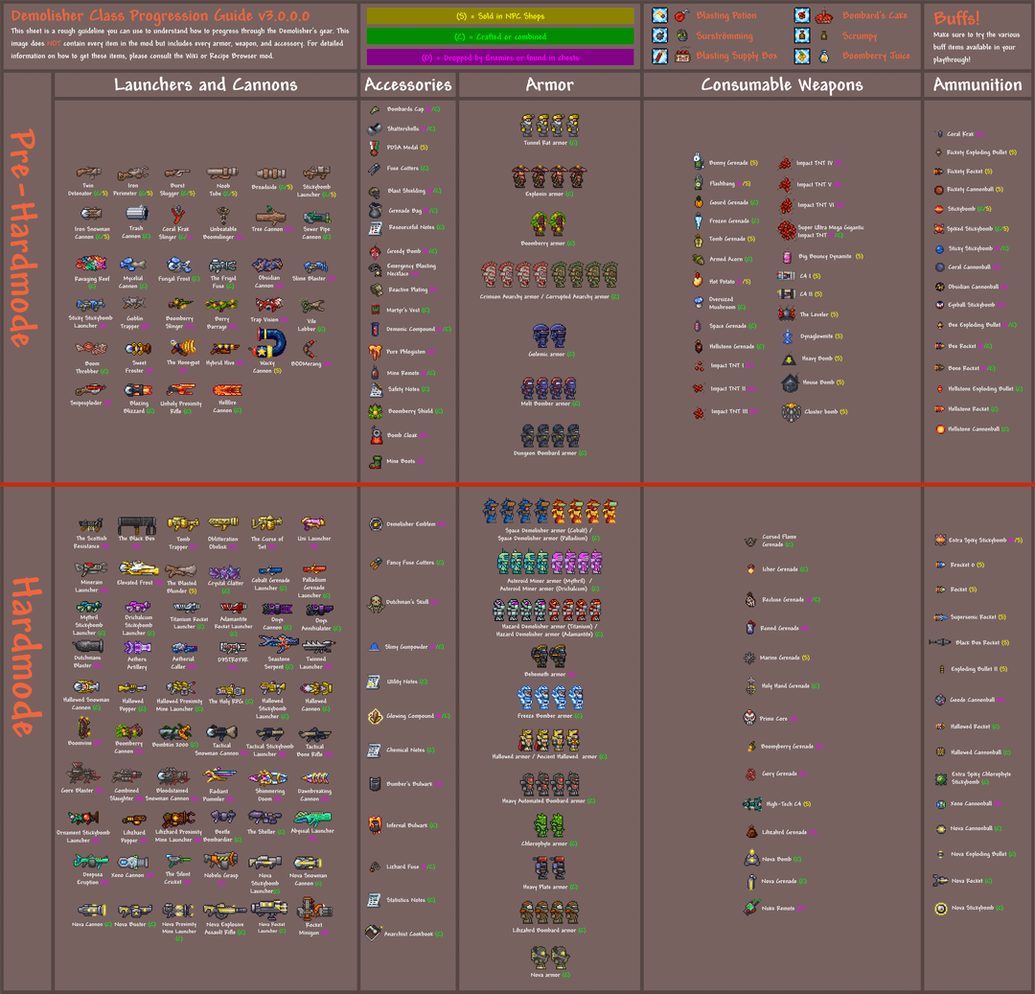The width and height of the screenshot is (1035, 994).
Task: Click the Ammunition column header
Action: (977, 84)
